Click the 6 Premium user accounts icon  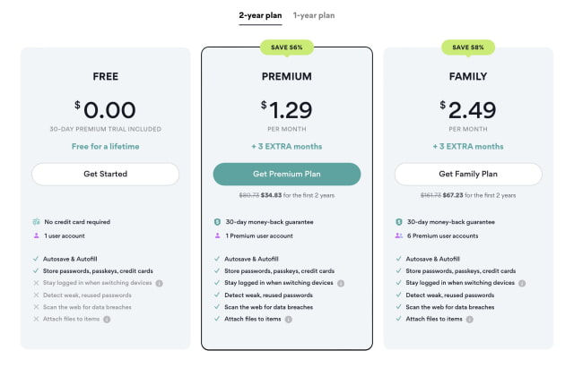coord(399,235)
